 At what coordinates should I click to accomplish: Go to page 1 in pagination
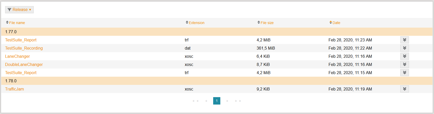pos(217,101)
